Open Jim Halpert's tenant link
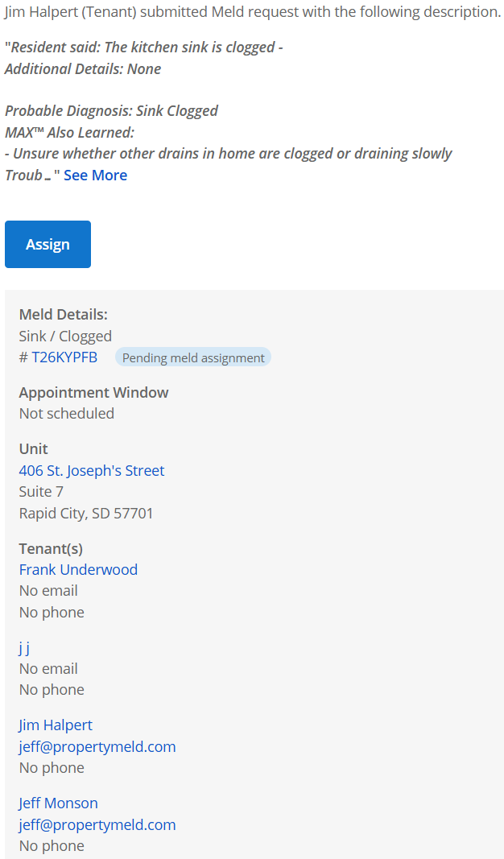Viewport: 504px width, 859px height. pos(56,725)
